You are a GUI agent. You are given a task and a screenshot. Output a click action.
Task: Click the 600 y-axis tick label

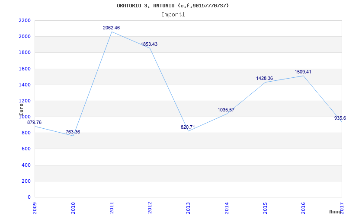[26, 149]
